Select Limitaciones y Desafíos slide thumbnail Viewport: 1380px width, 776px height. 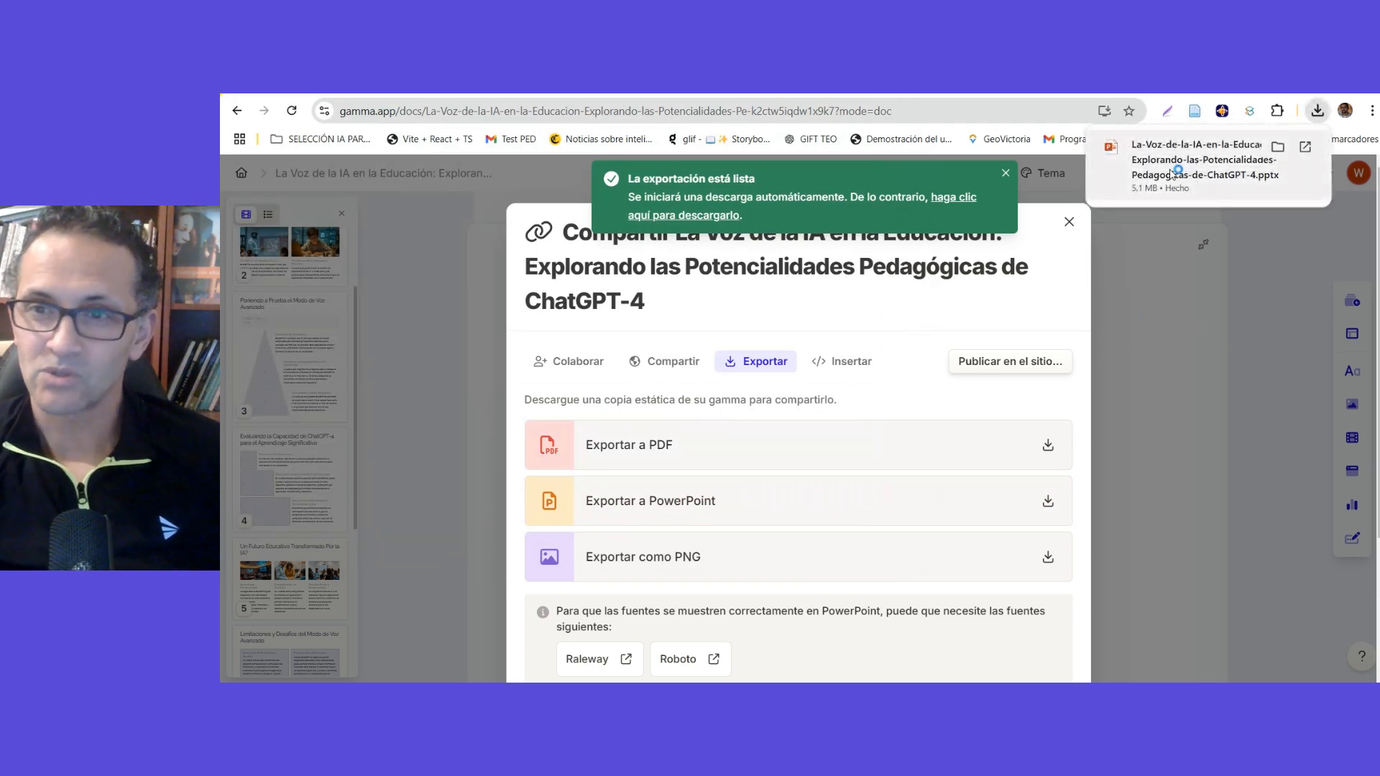point(290,652)
